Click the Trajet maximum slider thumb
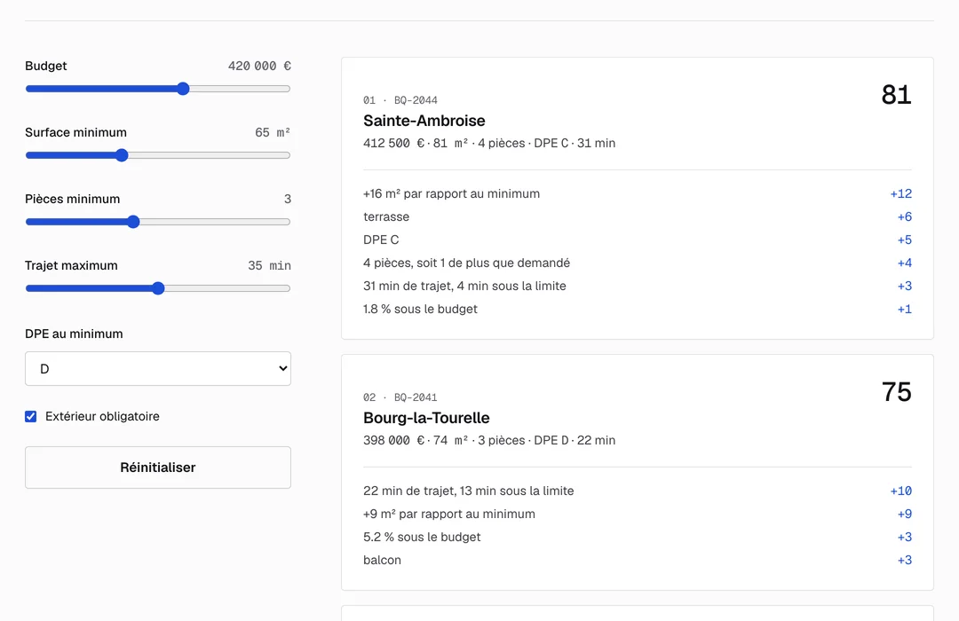This screenshot has height=621, width=959. tap(158, 288)
